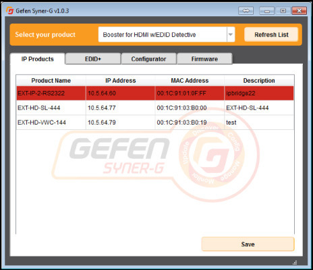Select the EXT-IP-2-RS2322 product row
This screenshot has width=313, height=270.
pyautogui.click(x=155, y=93)
